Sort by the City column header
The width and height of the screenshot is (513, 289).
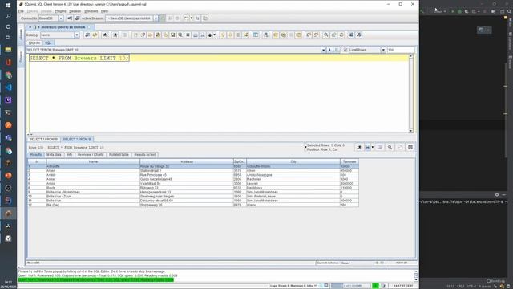pyautogui.click(x=293, y=161)
